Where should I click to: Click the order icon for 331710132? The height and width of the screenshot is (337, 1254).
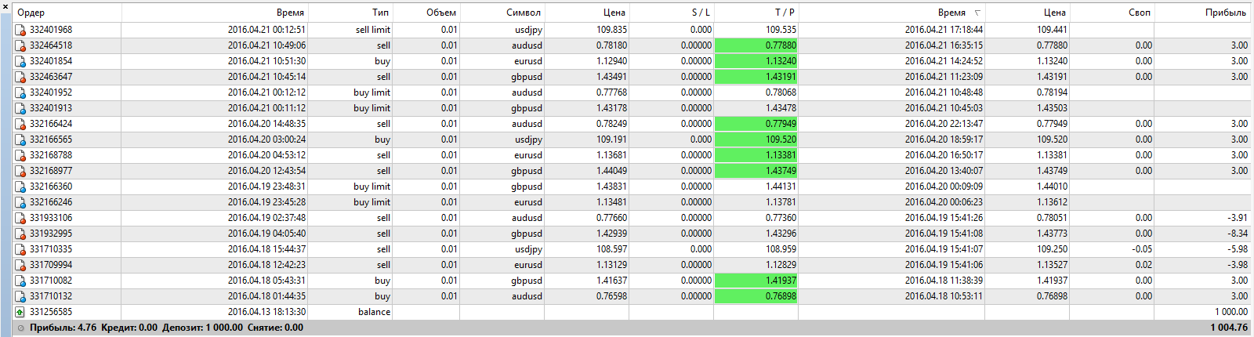click(x=20, y=296)
